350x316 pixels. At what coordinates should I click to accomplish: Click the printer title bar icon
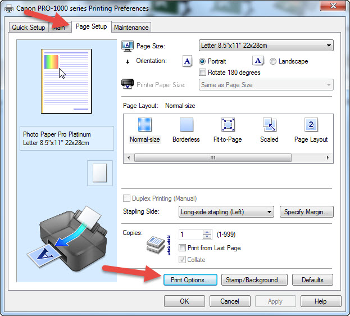[x=9, y=8]
